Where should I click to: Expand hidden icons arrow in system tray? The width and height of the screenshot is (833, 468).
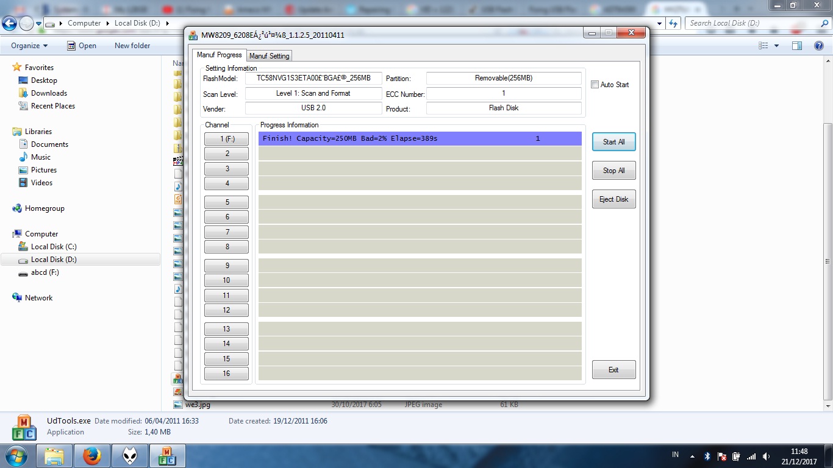click(692, 455)
